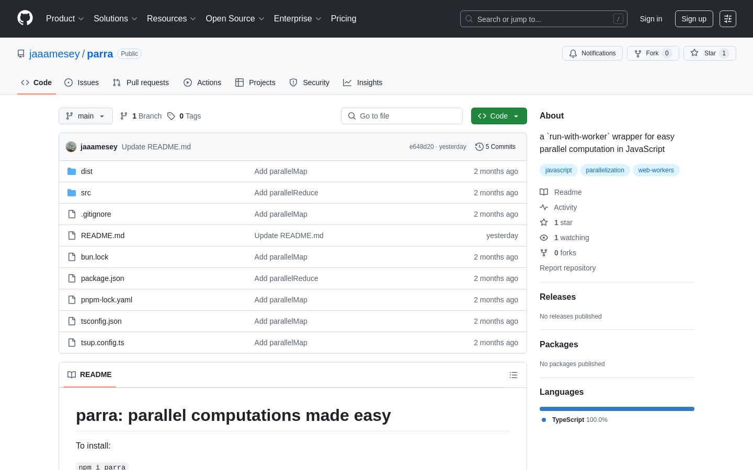Click the Releases heading link
Screen dimensions: 753x470
(557, 297)
